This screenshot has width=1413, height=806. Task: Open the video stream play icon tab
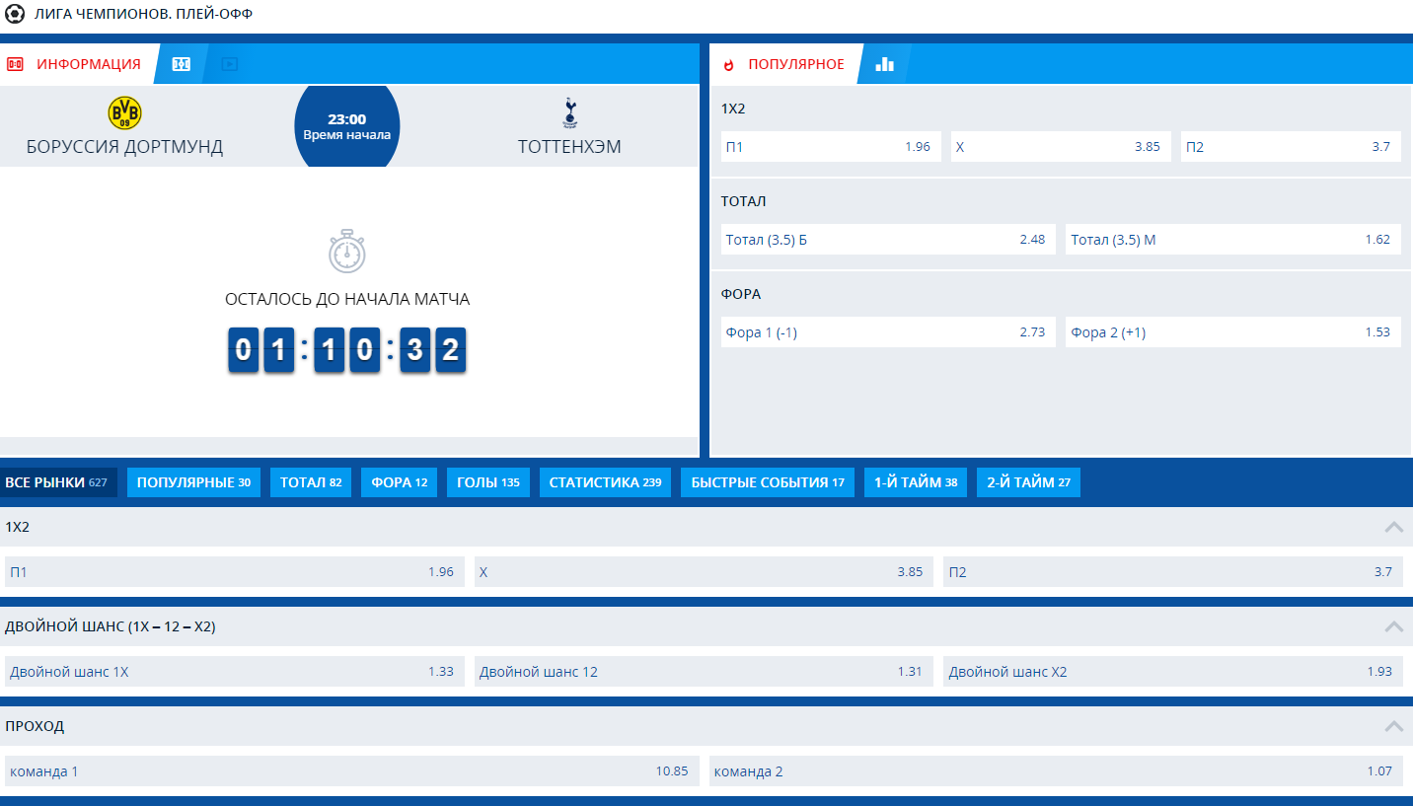[229, 64]
